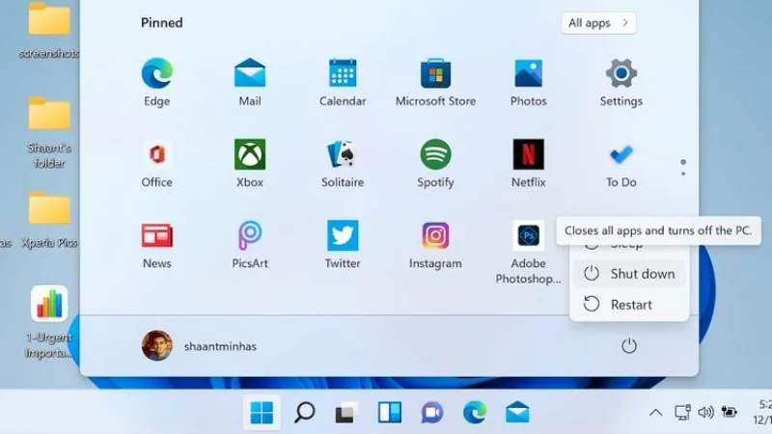Open the Twitter app
Screen dimensions: 772x434
(343, 245)
